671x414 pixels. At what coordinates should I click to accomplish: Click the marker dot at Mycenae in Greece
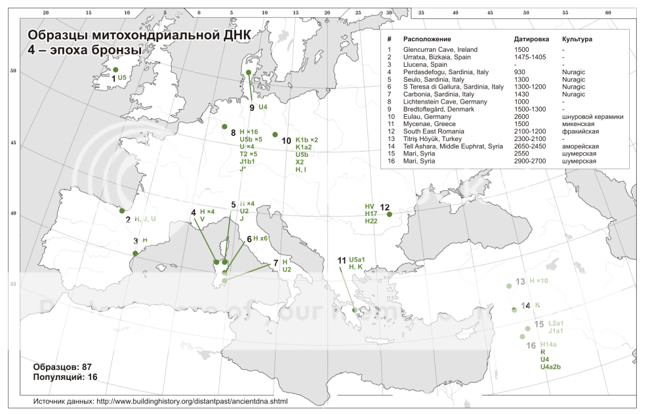(x=355, y=310)
